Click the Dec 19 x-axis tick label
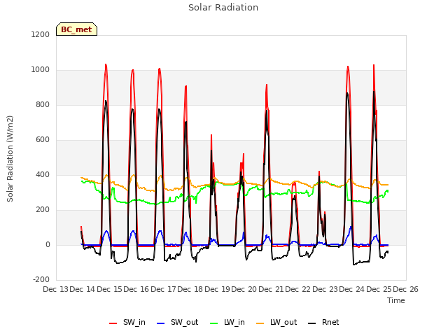 218,289
